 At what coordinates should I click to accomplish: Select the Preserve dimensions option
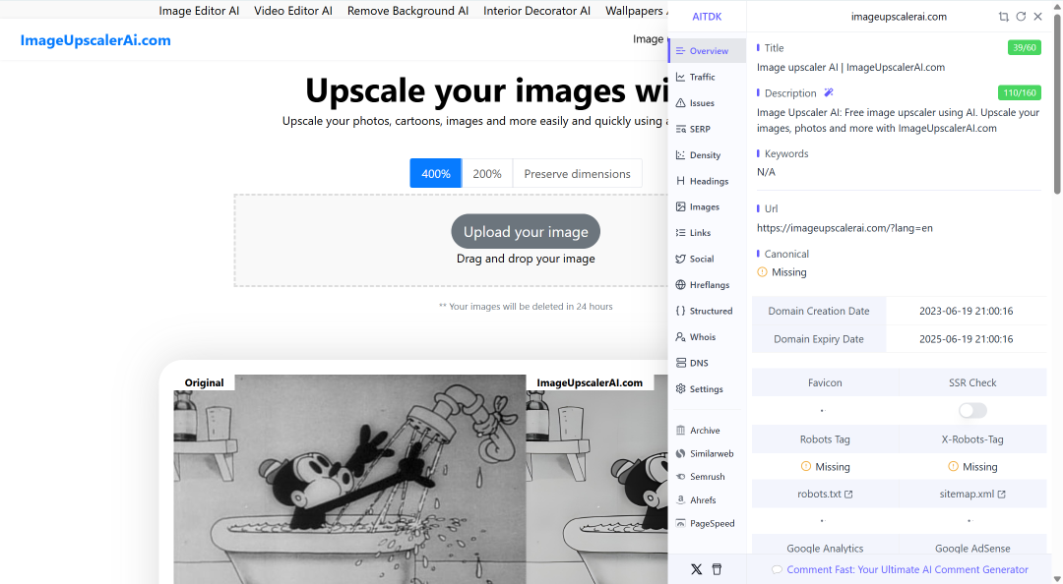click(x=578, y=173)
